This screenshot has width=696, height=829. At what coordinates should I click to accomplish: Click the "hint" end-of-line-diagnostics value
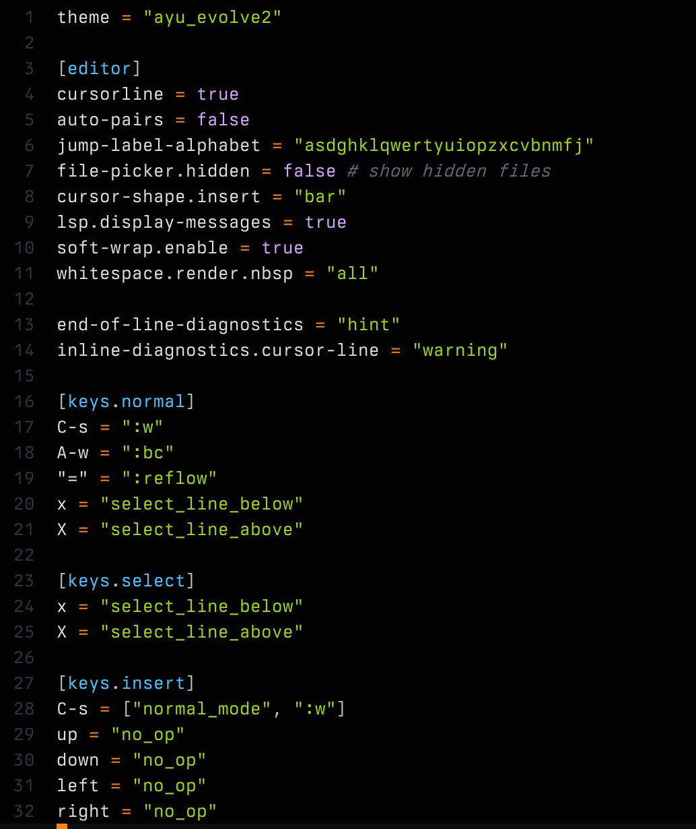coord(368,325)
